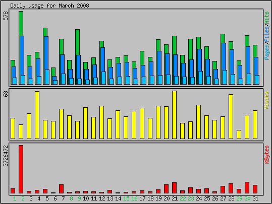Click the green Hits bar for day 9
Image resolution: width=272 pixels, height=204 pixels.
(78, 42)
